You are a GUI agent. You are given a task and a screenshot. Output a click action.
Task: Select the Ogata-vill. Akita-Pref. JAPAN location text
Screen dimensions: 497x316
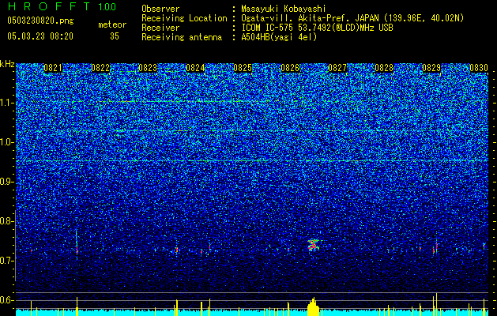click(352, 18)
